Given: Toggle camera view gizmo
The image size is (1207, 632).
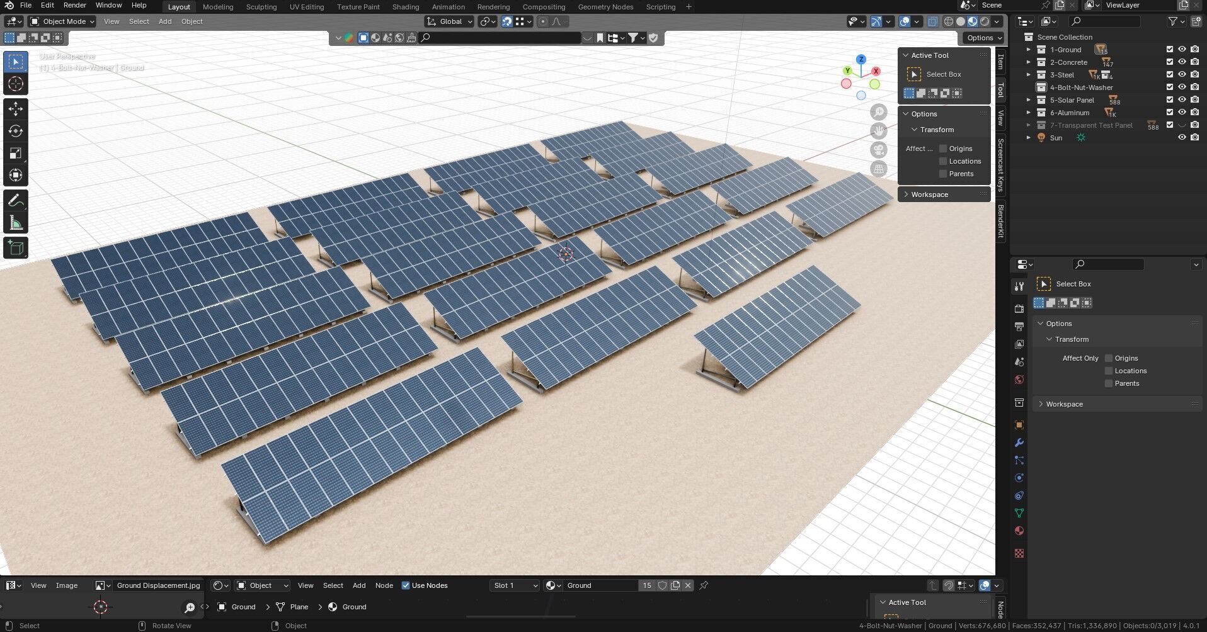Looking at the screenshot, I should tap(879, 150).
